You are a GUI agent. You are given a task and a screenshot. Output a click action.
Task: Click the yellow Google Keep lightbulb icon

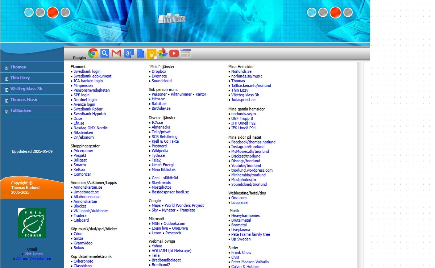pos(152,54)
